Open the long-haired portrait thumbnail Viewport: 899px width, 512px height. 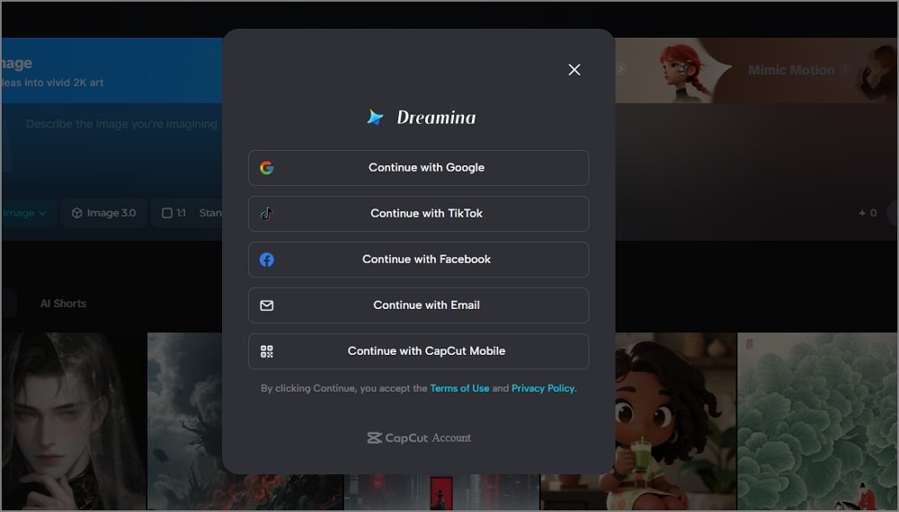pyautogui.click(x=74, y=421)
